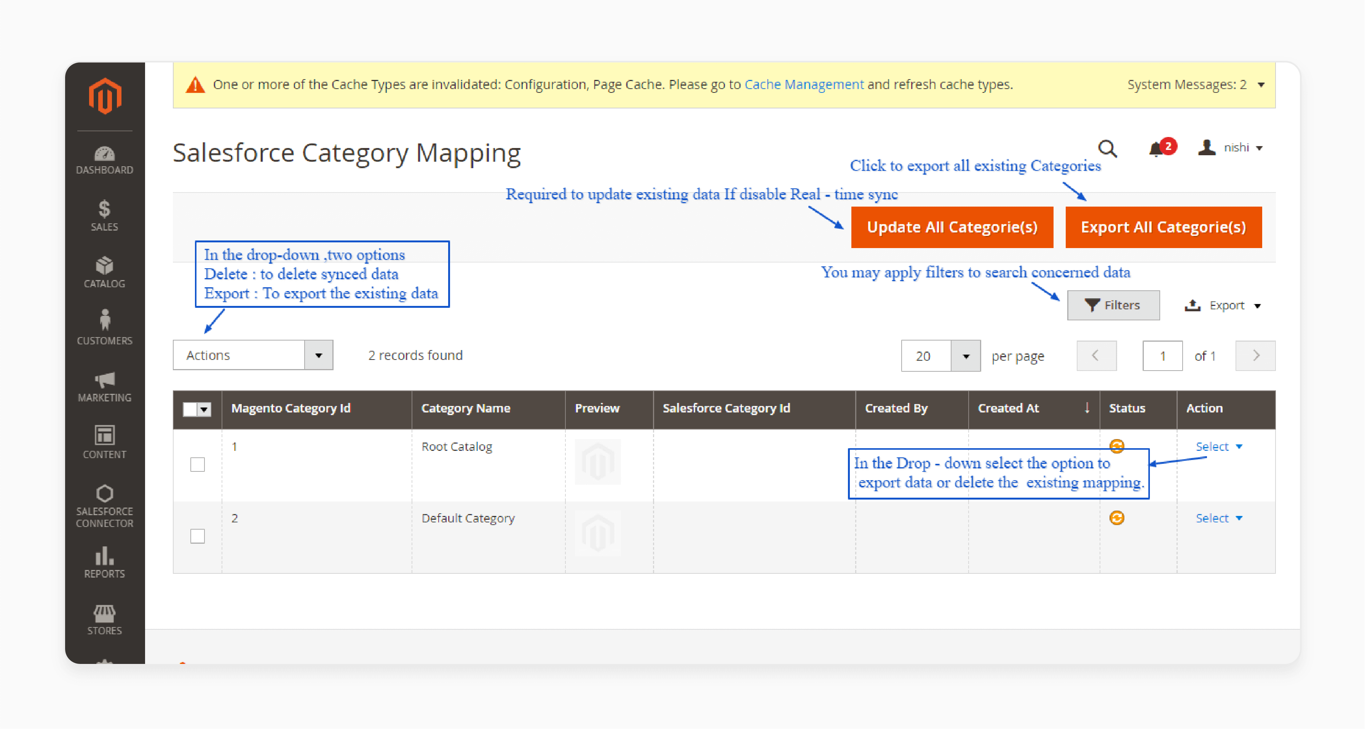The height and width of the screenshot is (729, 1365).
Task: Open Select action dropdown for Default Category
Action: point(1219,518)
